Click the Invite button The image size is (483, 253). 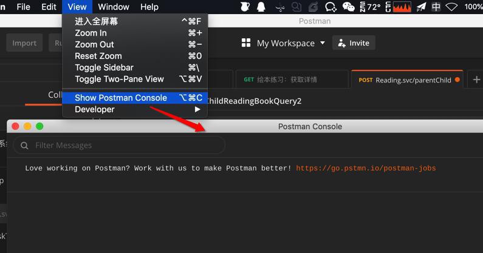click(354, 43)
